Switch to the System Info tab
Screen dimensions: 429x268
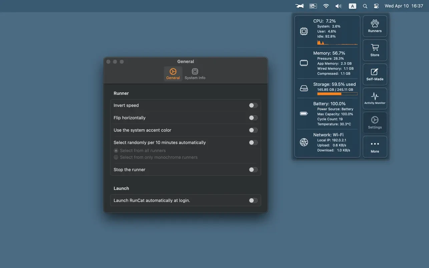[195, 74]
